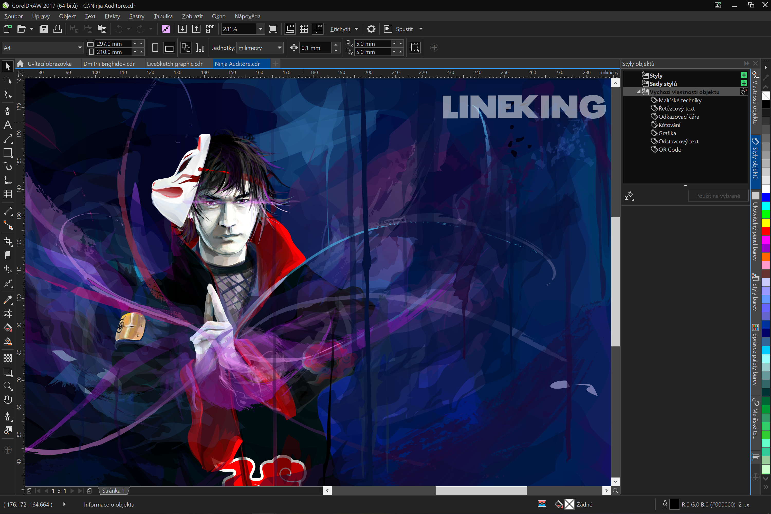Viewport: 771px width, 514px height.
Task: Select the Text tool
Action: (x=7, y=125)
